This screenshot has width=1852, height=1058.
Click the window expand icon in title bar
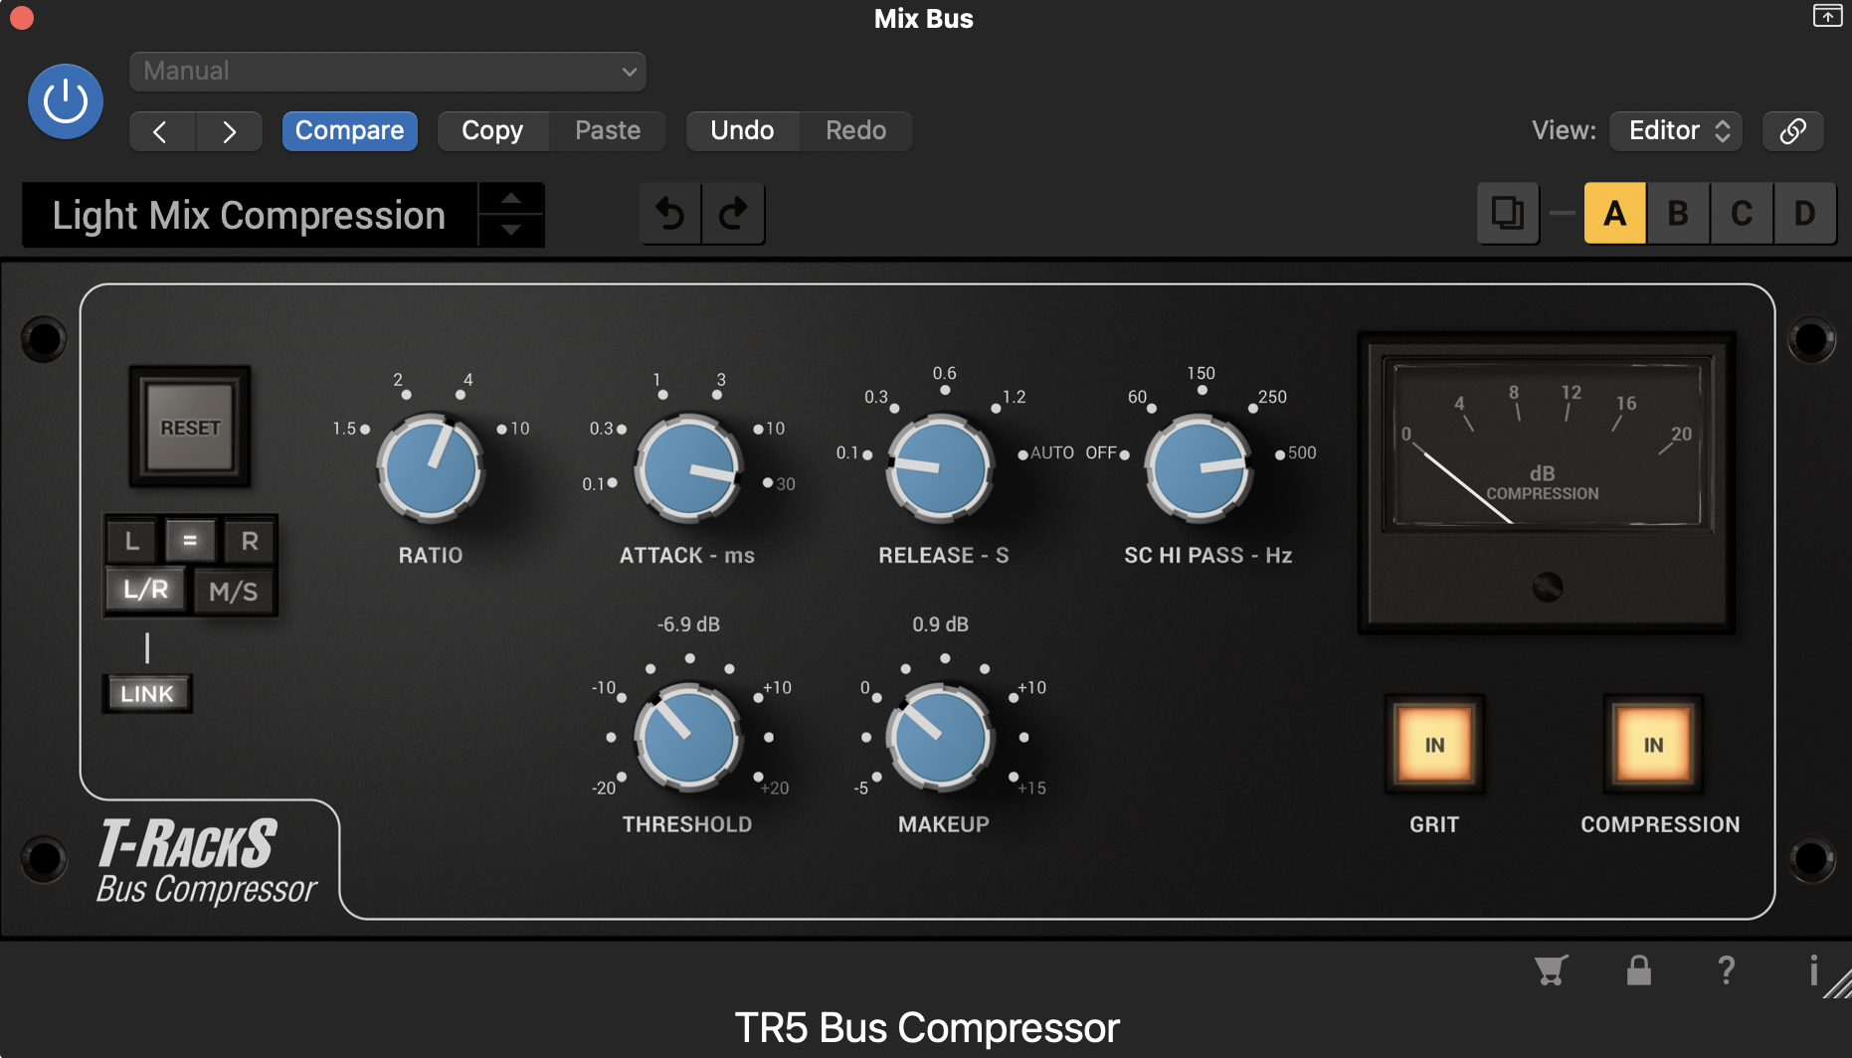tap(1827, 16)
